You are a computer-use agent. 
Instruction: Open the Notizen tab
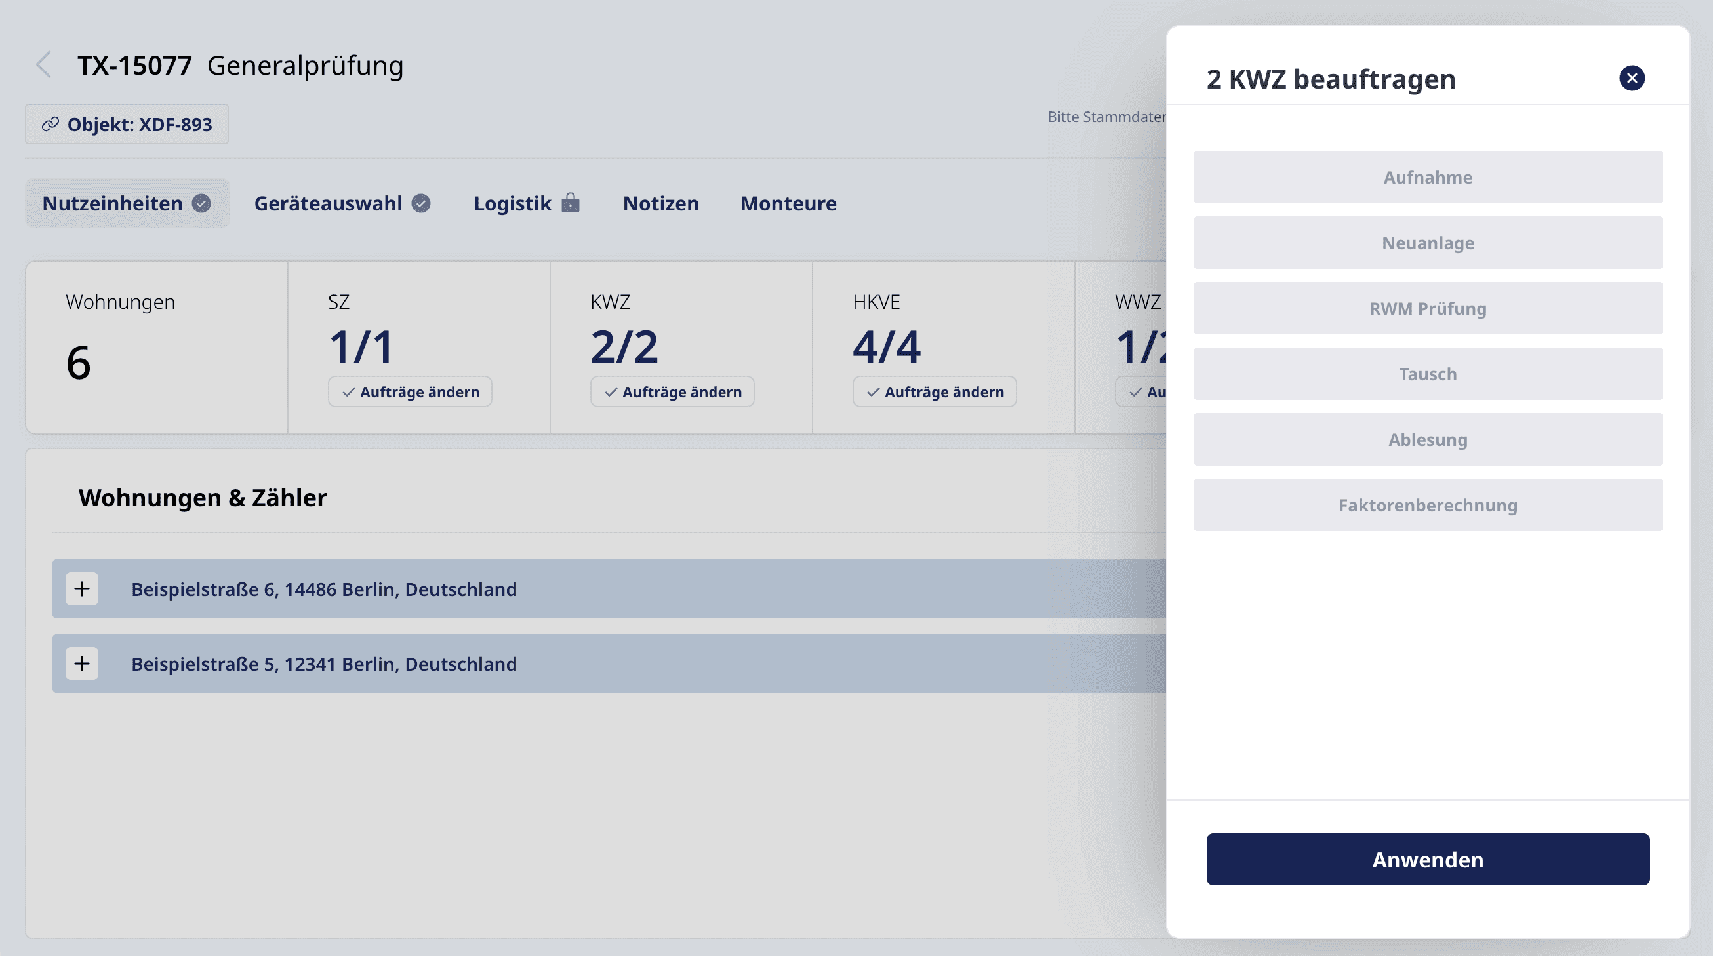pos(660,203)
